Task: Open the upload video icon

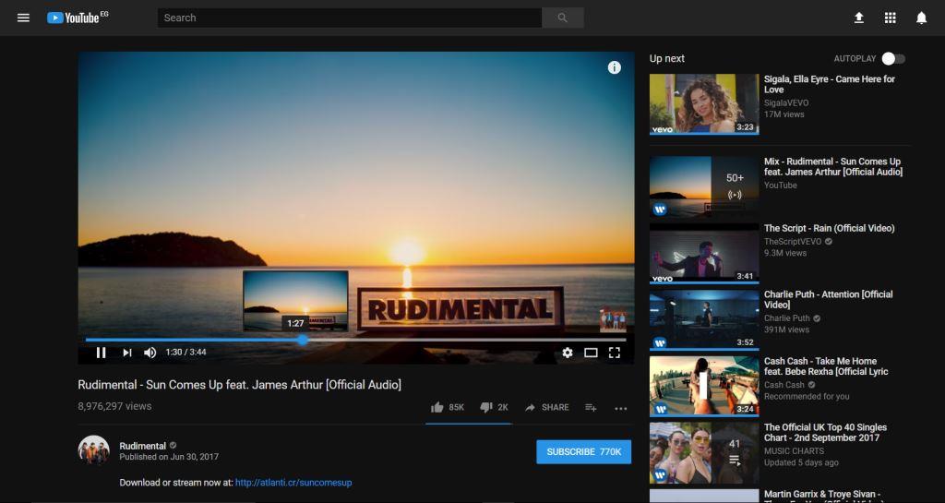Action: click(x=859, y=18)
